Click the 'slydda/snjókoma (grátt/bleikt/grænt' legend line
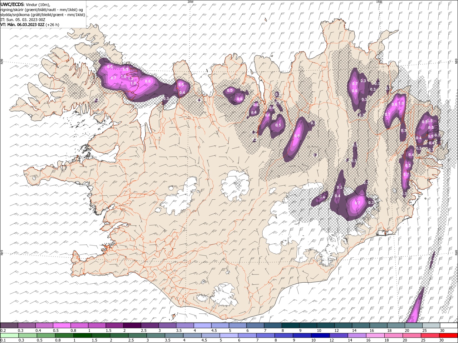Image resolution: width=458 pixels, height=343 pixels. pos(43,15)
